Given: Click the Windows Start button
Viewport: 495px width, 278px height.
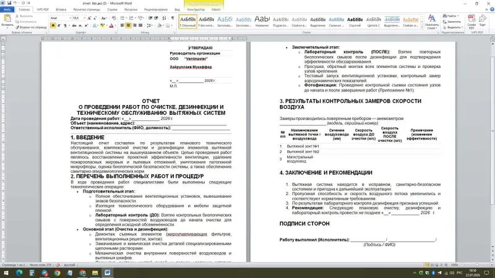Looking at the screenshot, I should point(6,273).
